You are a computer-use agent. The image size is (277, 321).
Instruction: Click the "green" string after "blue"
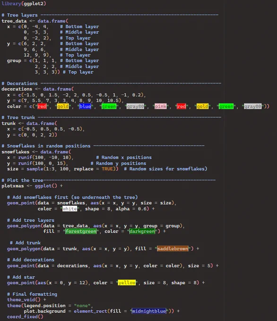pos(109,106)
